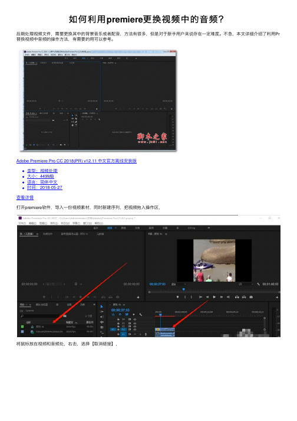
Task: Toggle Snap magnet in the timeline
Action: (x=120, y=314)
